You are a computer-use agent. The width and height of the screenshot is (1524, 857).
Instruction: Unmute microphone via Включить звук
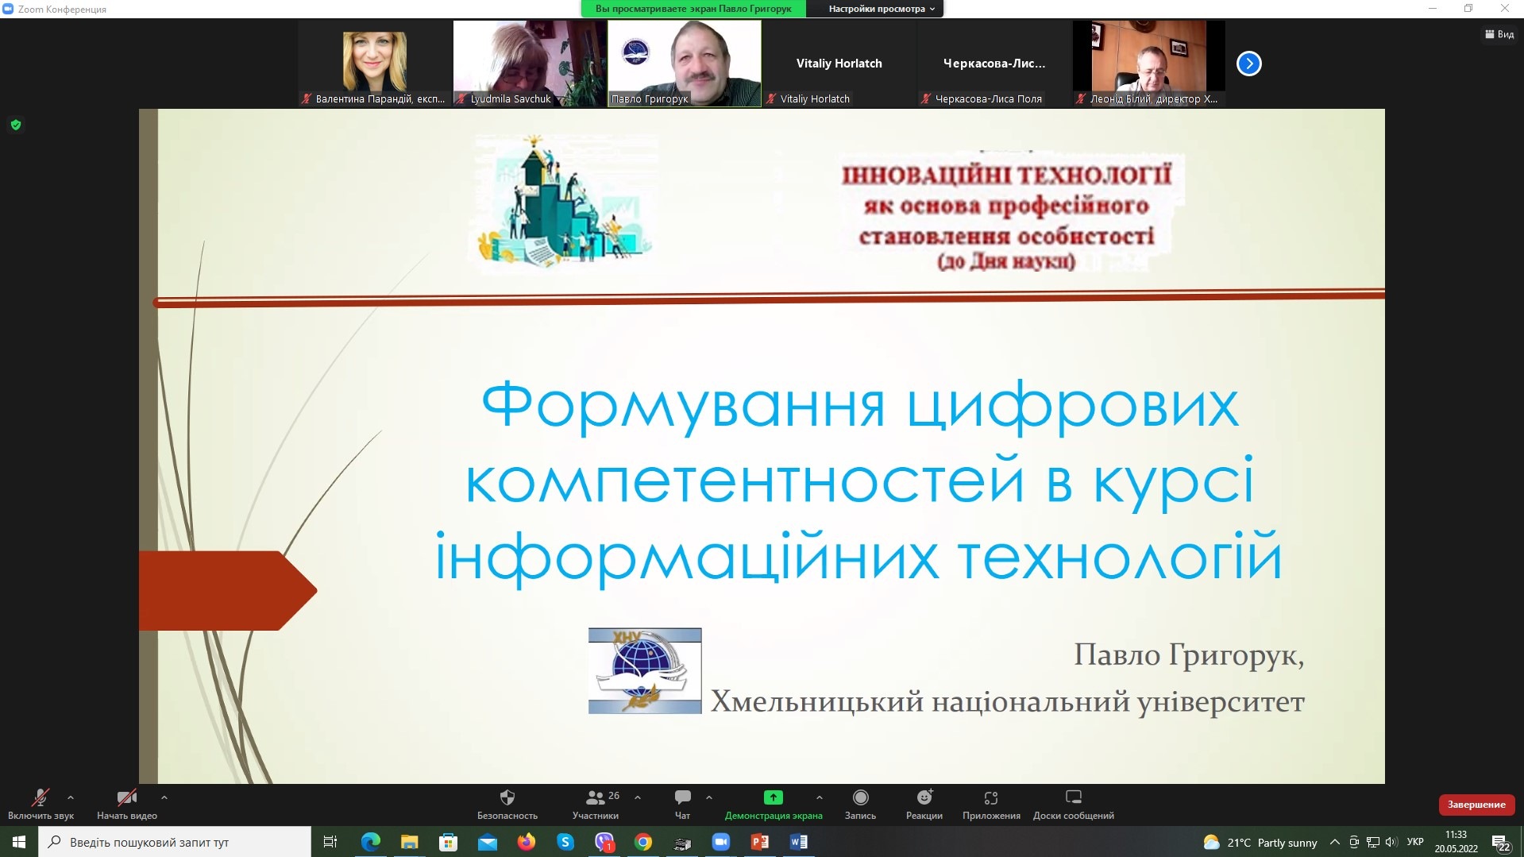click(40, 797)
